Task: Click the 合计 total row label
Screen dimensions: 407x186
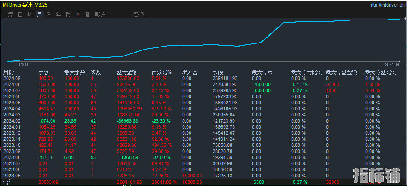Action: 9,182
